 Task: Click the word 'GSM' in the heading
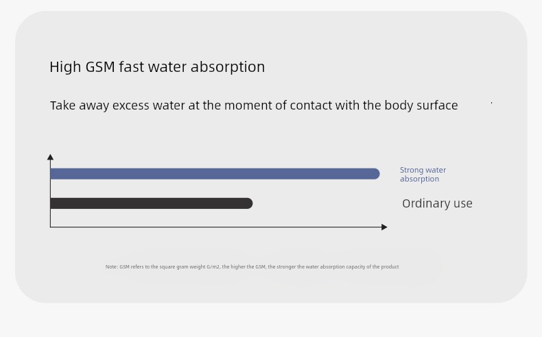point(100,66)
